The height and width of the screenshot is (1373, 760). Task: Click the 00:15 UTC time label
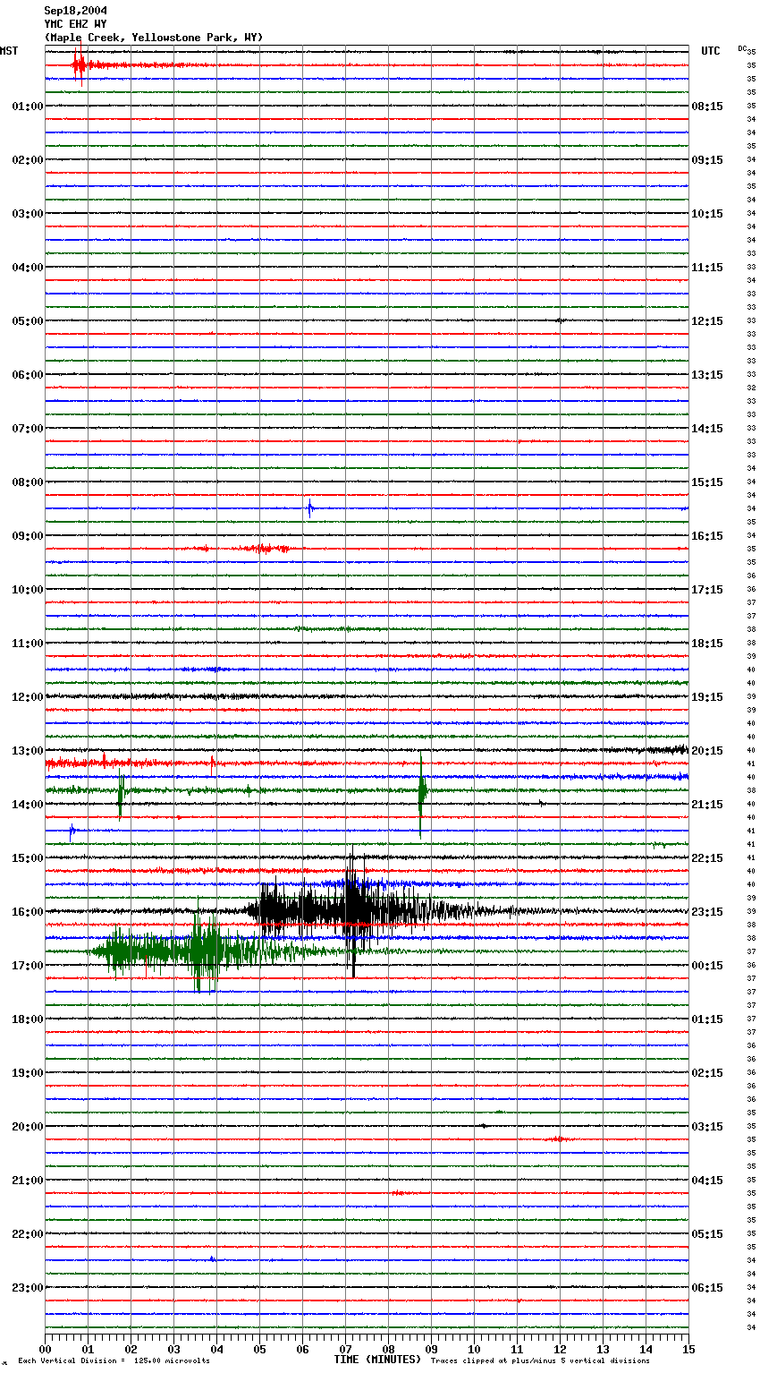click(x=707, y=966)
